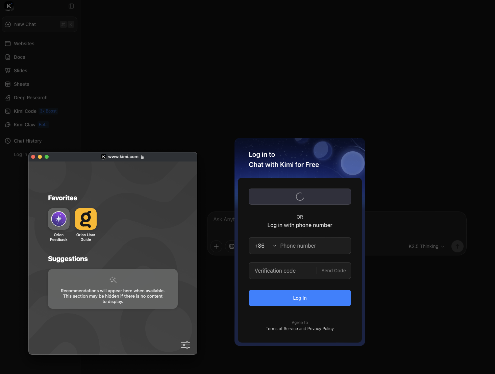Screen dimensions: 495x374
Task: Zoom the Orion window with green button
Action: pos(47,157)
